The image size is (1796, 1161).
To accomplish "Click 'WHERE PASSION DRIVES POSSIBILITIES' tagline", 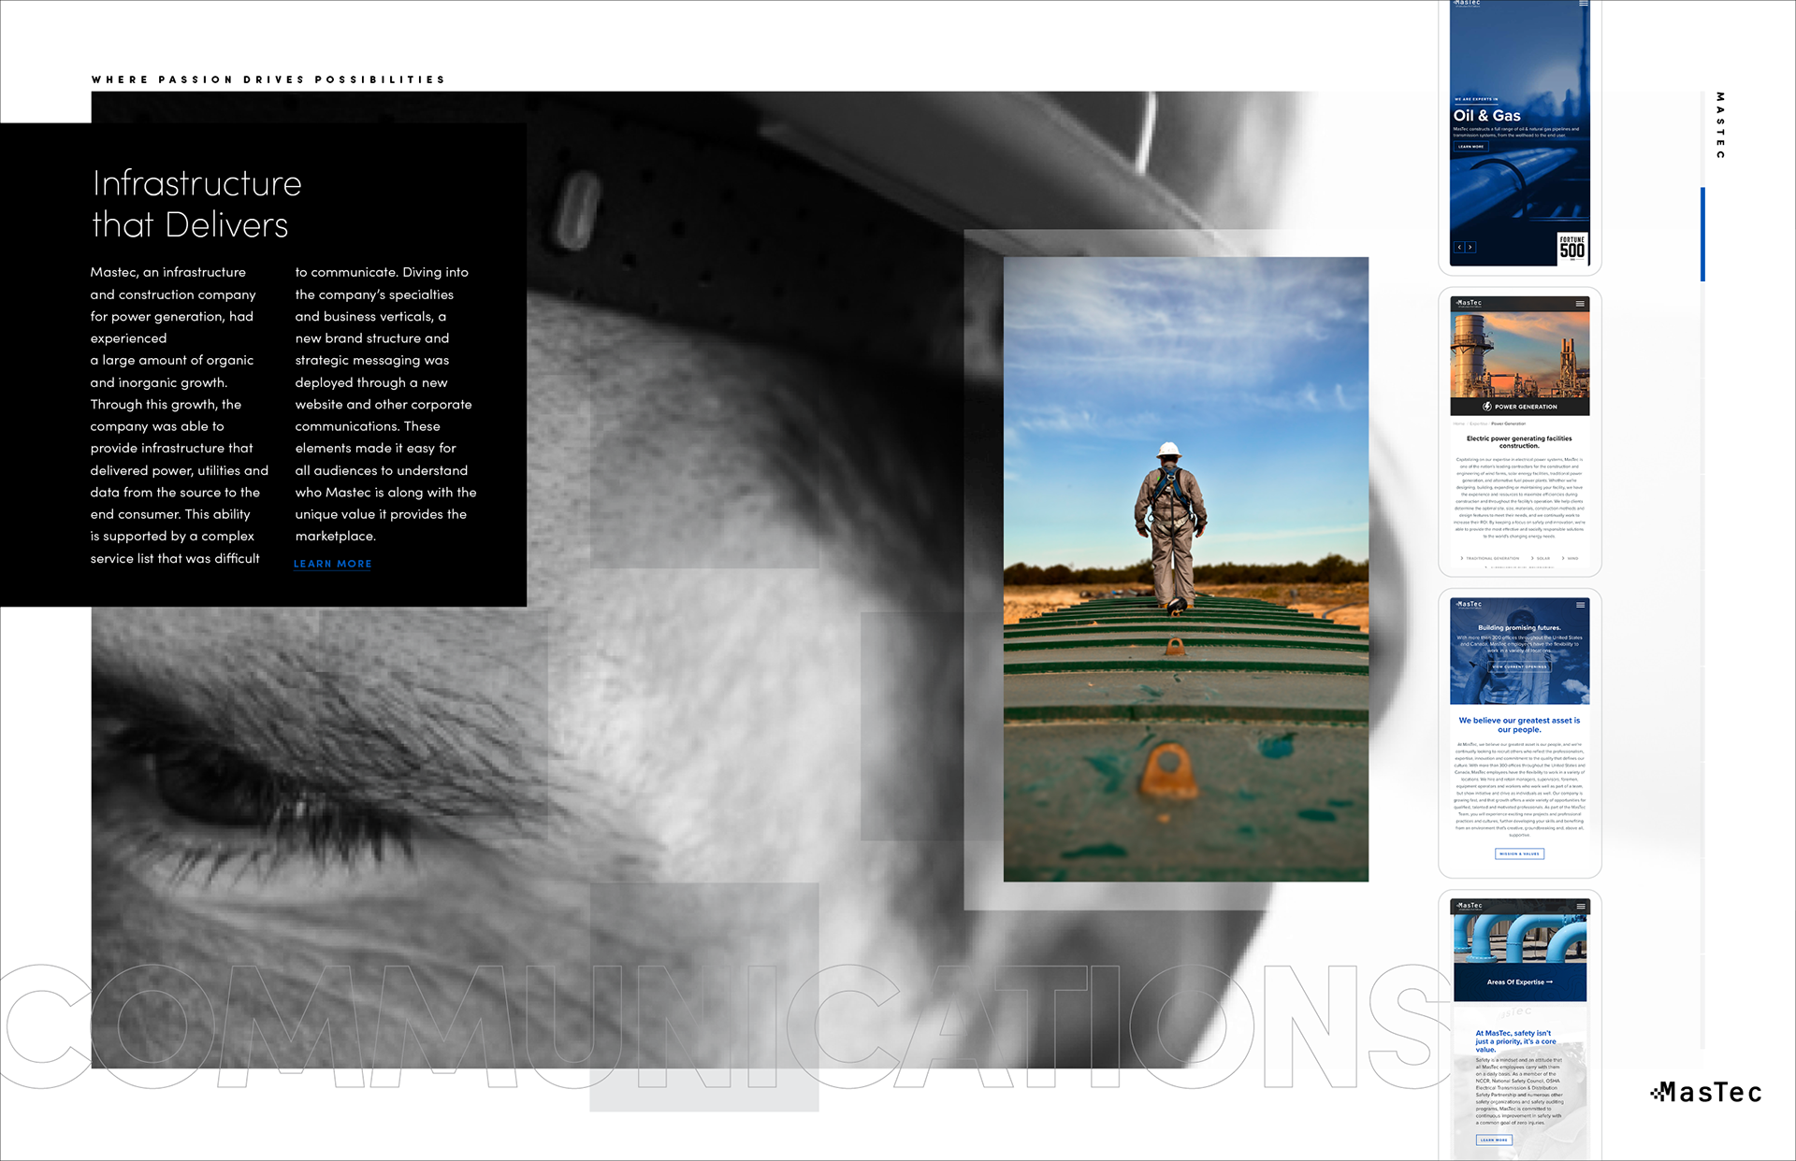I will click(x=268, y=79).
